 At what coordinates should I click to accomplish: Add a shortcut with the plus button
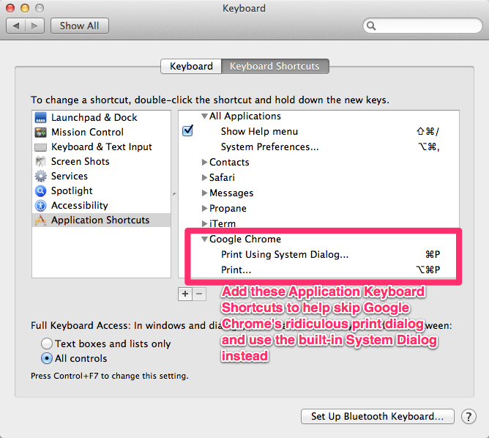coord(185,294)
